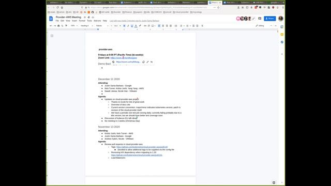The image size is (331, 186).
Task: Follow the Zoom Link URL in document
Action: click(x=124, y=58)
